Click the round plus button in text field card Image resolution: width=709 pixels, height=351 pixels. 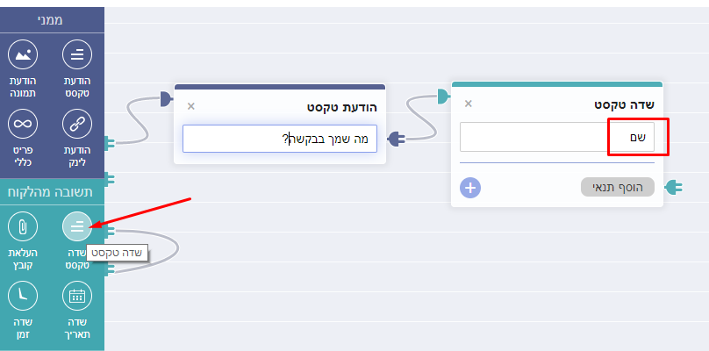coord(470,188)
